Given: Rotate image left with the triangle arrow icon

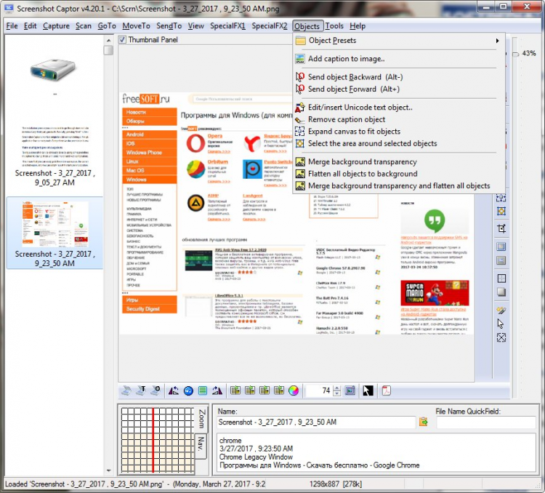Looking at the screenshot, I should pos(174,390).
